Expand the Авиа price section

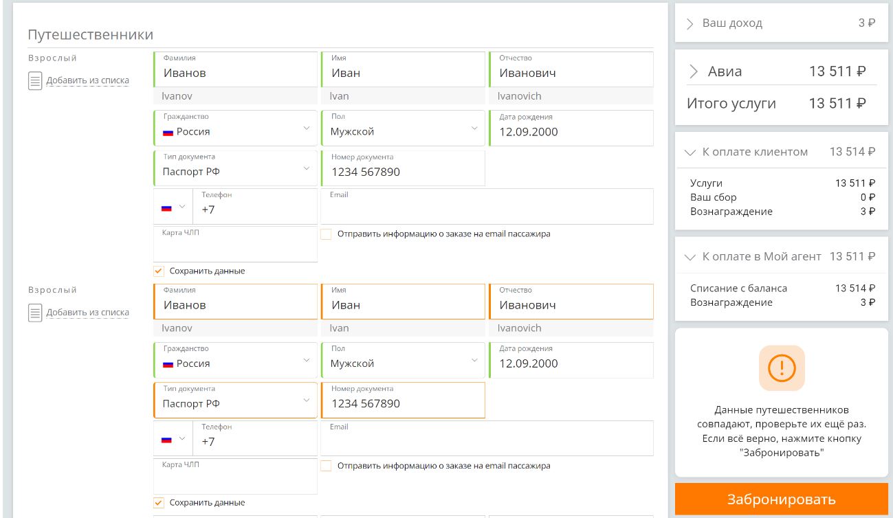(694, 71)
